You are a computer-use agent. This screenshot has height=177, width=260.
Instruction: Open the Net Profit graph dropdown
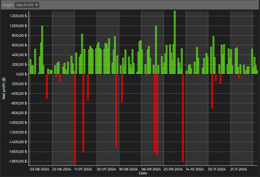(27, 5)
